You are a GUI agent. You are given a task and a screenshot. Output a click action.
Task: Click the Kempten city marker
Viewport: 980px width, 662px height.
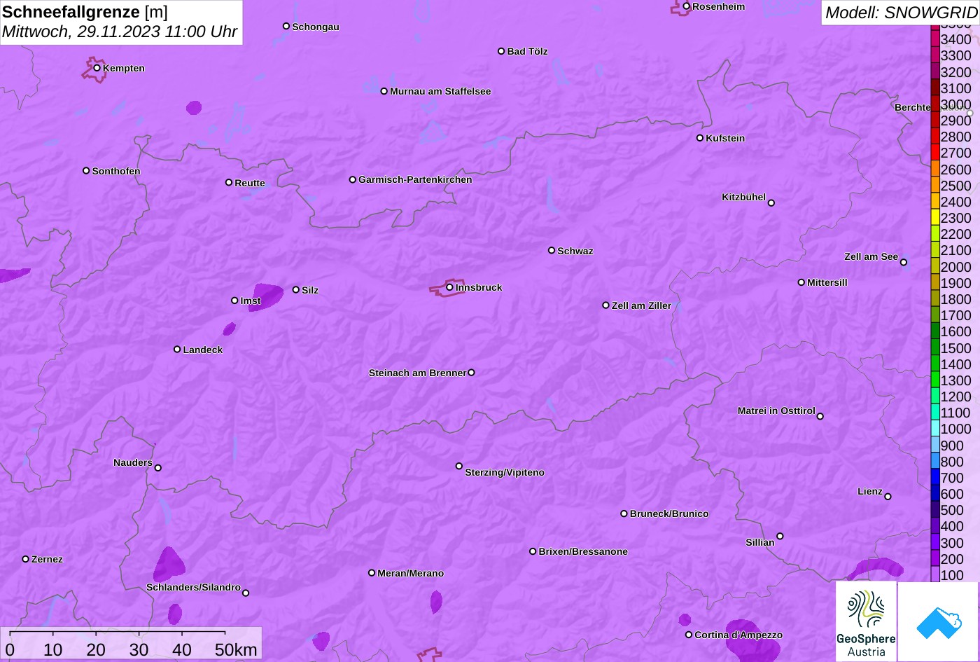[97, 68]
